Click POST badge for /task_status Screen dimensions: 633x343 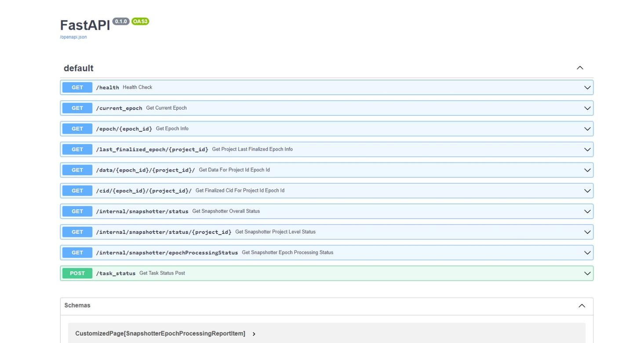tap(77, 274)
